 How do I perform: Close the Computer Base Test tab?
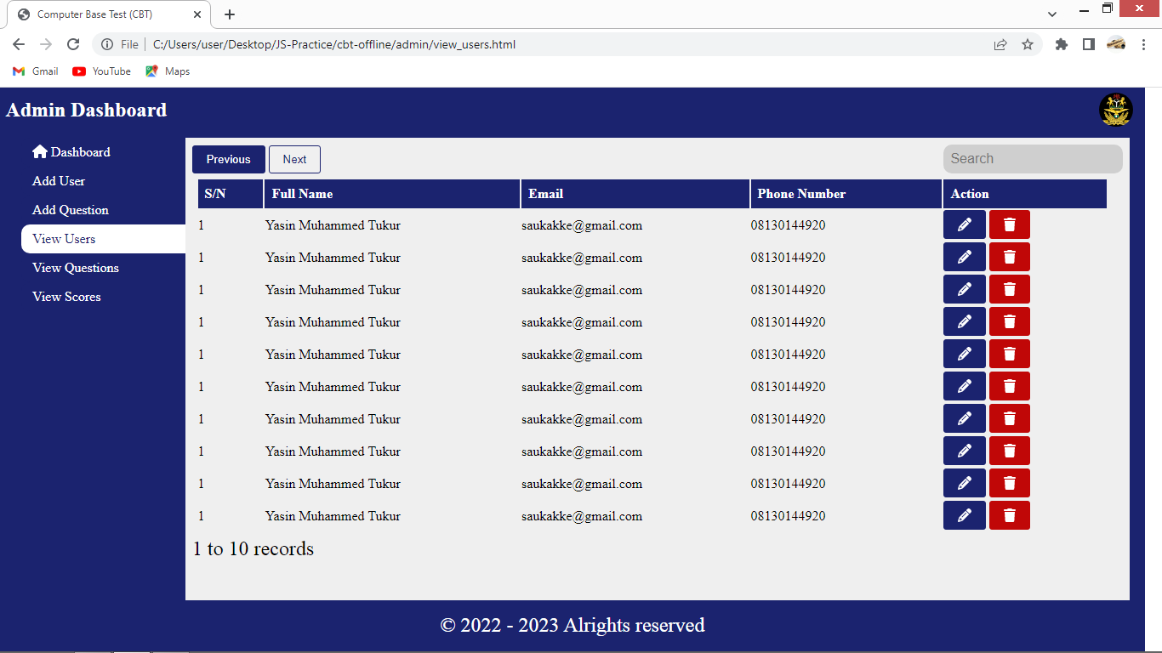tap(197, 14)
